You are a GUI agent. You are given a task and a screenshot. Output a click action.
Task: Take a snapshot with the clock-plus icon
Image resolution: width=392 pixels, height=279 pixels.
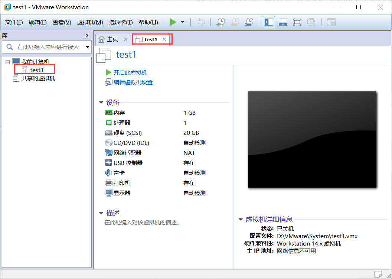point(220,22)
